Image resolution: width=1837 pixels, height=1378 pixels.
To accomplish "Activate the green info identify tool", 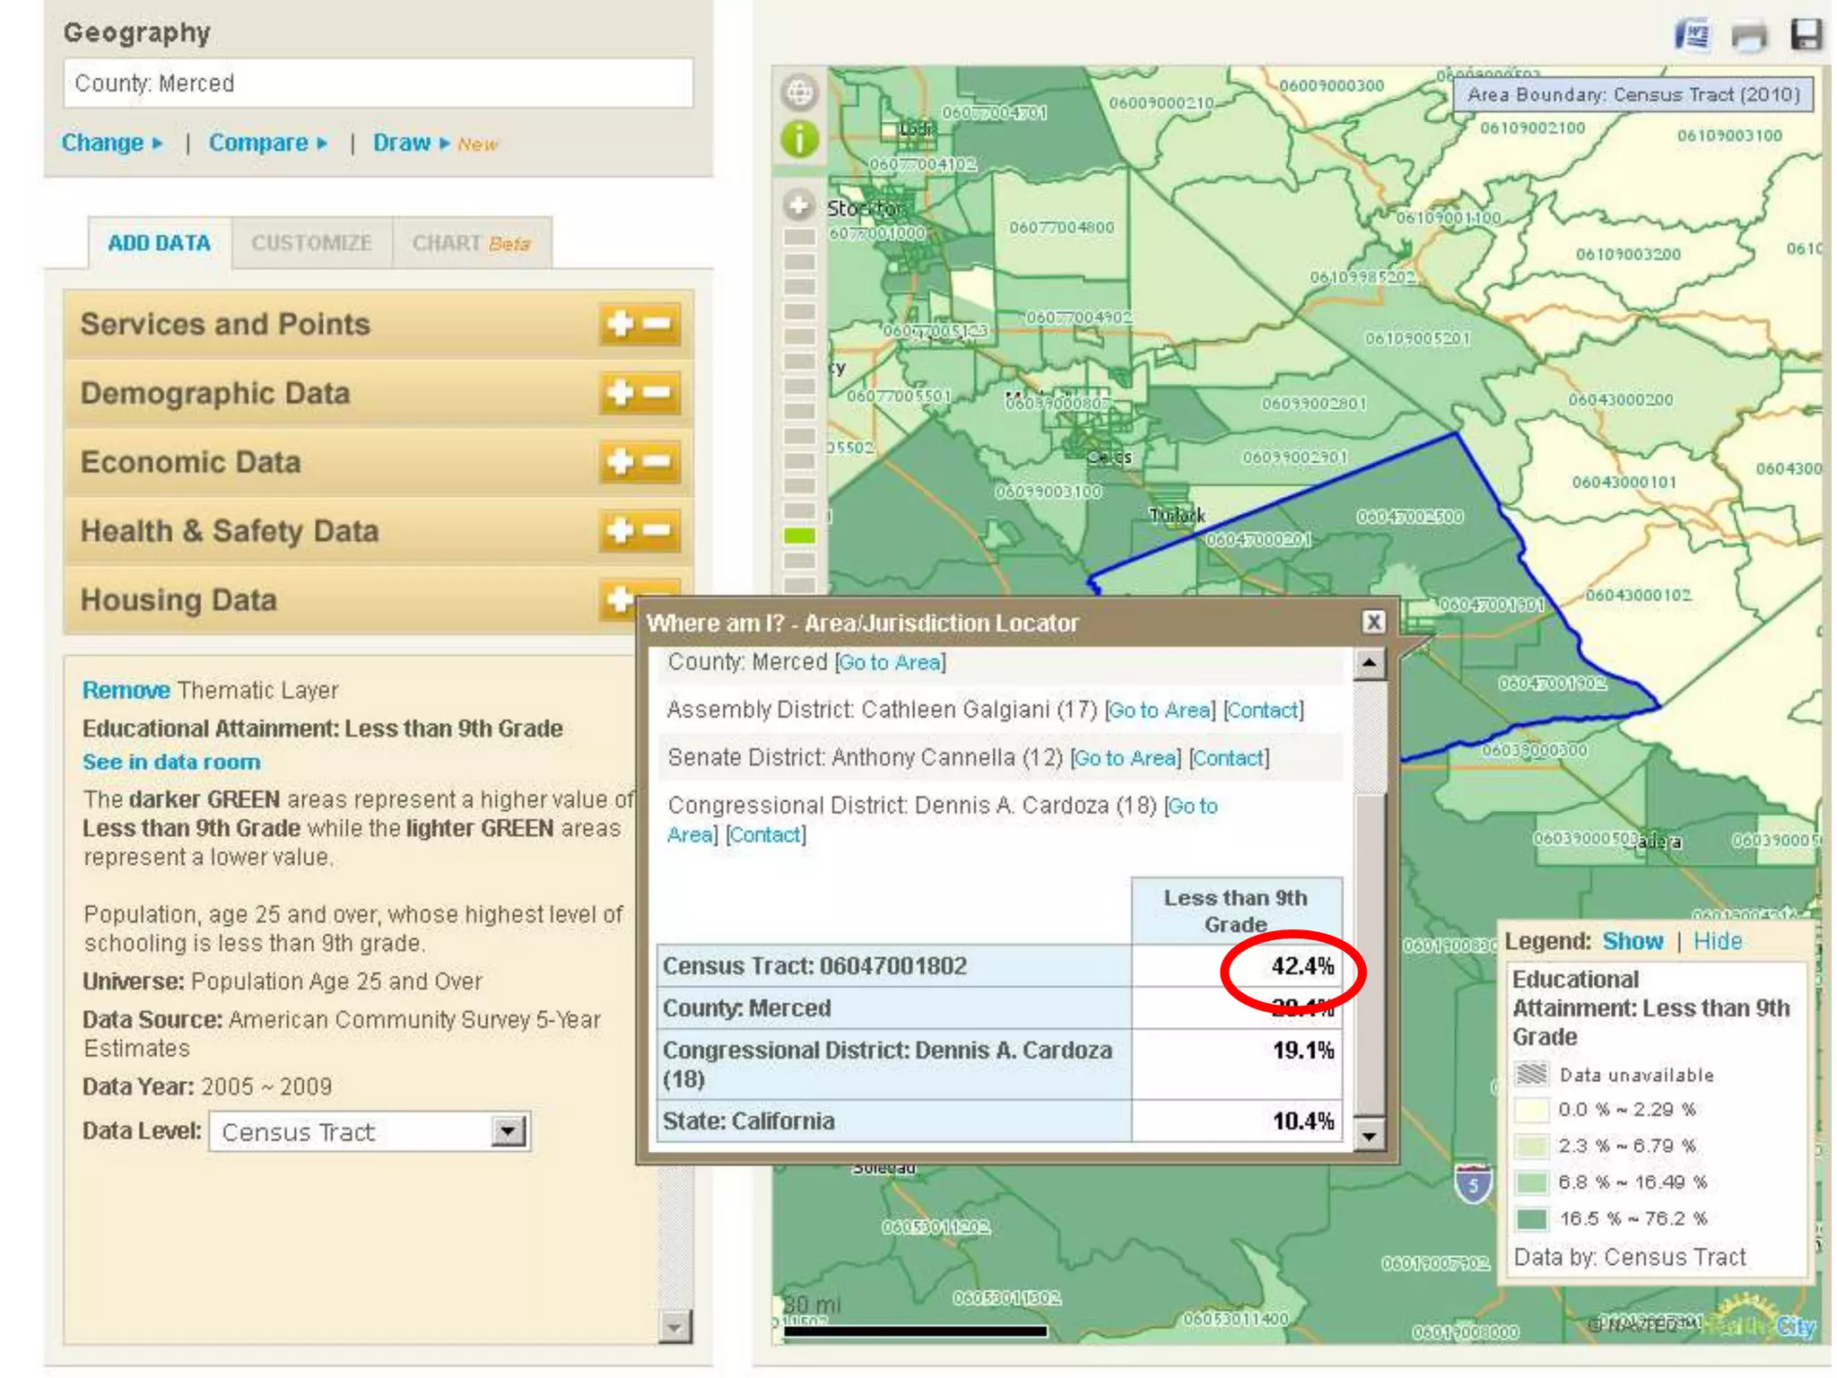I will coord(798,140).
